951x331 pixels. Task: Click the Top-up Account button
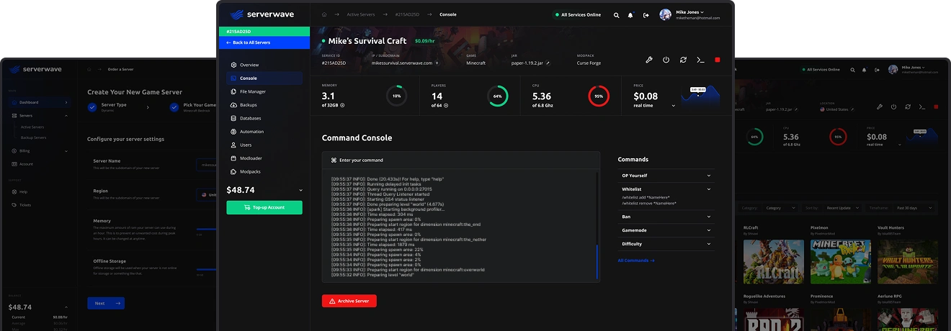coord(264,207)
